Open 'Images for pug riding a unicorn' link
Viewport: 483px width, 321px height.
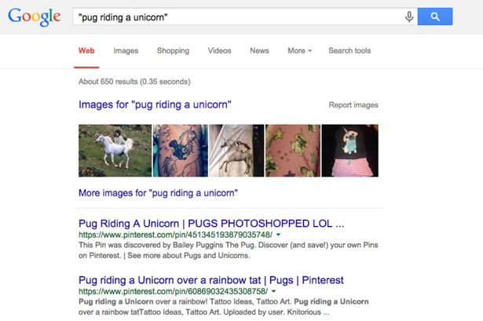tap(155, 104)
